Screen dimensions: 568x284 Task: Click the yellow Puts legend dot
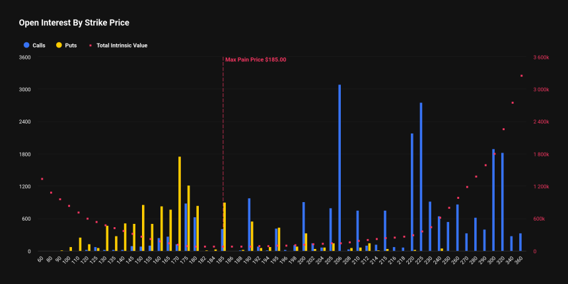[x=59, y=46]
